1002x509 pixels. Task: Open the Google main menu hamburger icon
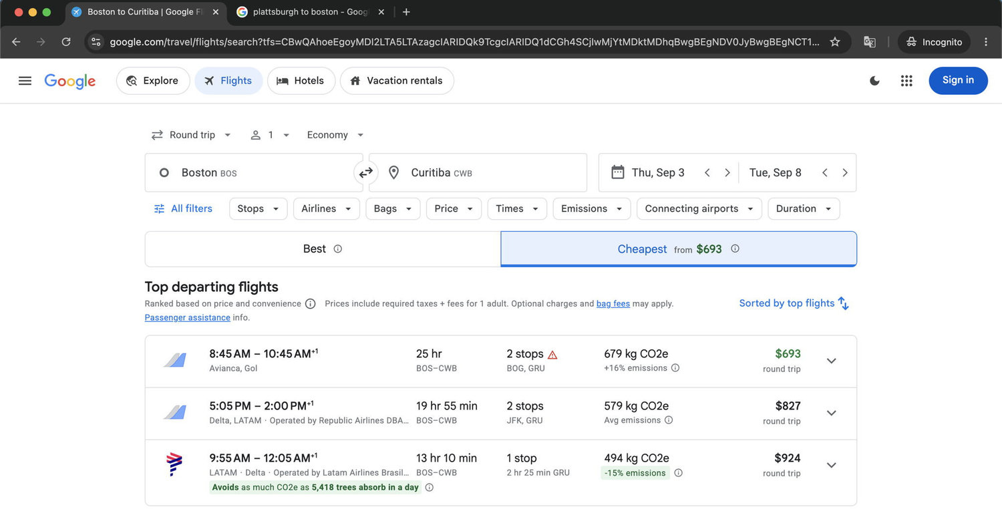(x=25, y=81)
